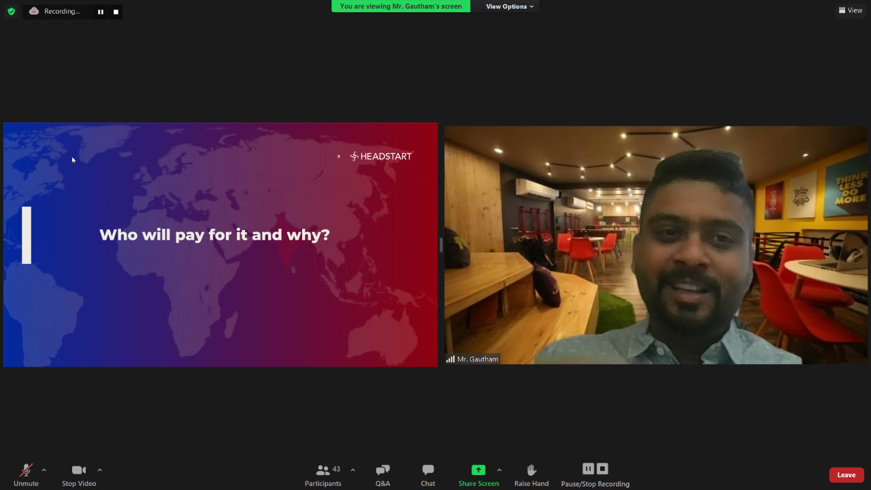The height and width of the screenshot is (490, 871).
Task: Select Mr. Gautham's video tile
Action: (x=656, y=244)
